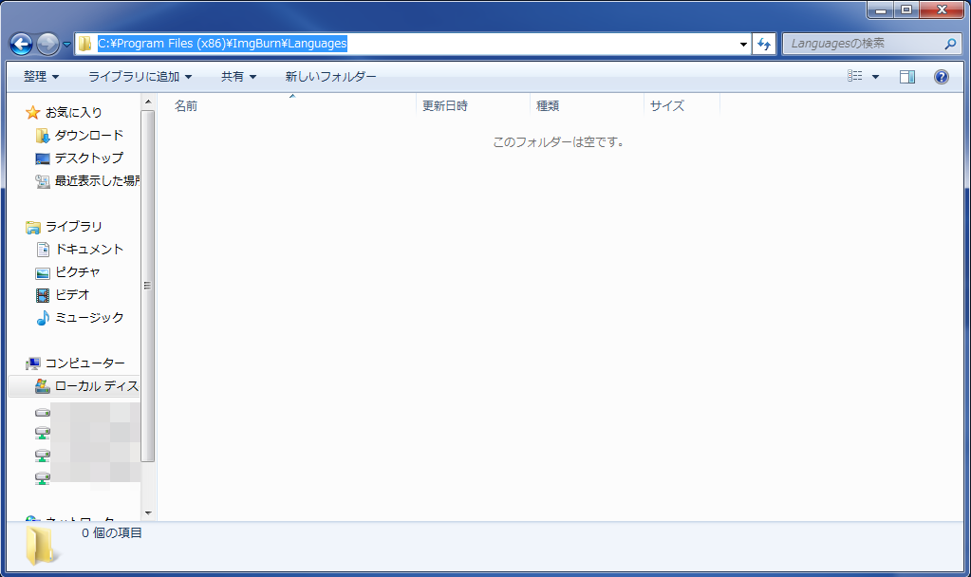
Task: Open the 整理 menu
Action: 41,76
